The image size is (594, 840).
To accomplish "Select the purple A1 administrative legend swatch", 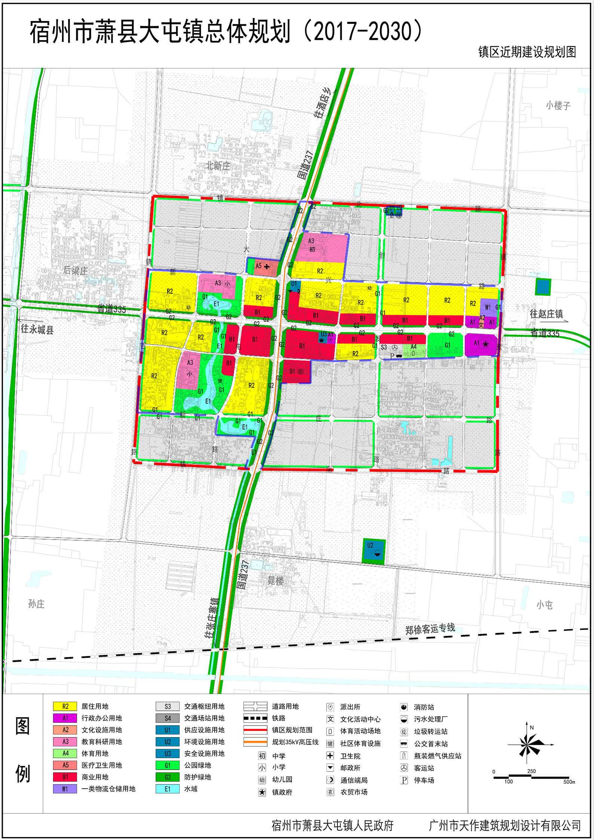I will tap(65, 718).
